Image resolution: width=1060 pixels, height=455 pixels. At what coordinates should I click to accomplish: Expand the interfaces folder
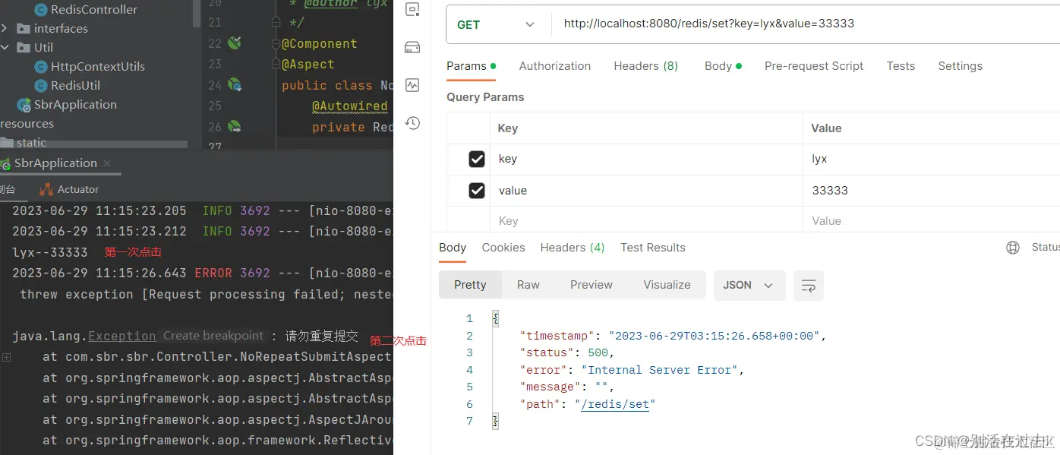coord(5,29)
